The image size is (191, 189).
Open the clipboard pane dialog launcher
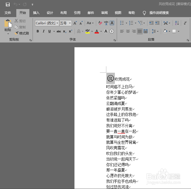(x=30, y=40)
